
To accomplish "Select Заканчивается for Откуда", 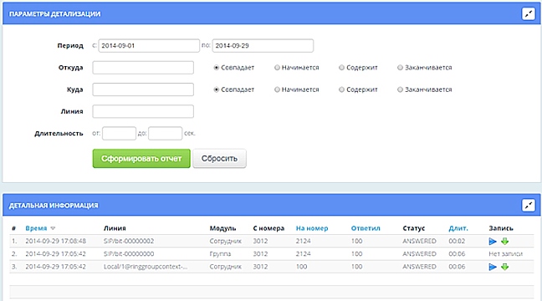I will pos(400,68).
